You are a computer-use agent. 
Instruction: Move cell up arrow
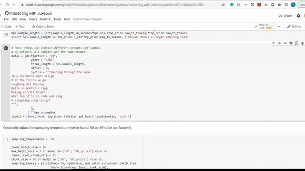274,43
